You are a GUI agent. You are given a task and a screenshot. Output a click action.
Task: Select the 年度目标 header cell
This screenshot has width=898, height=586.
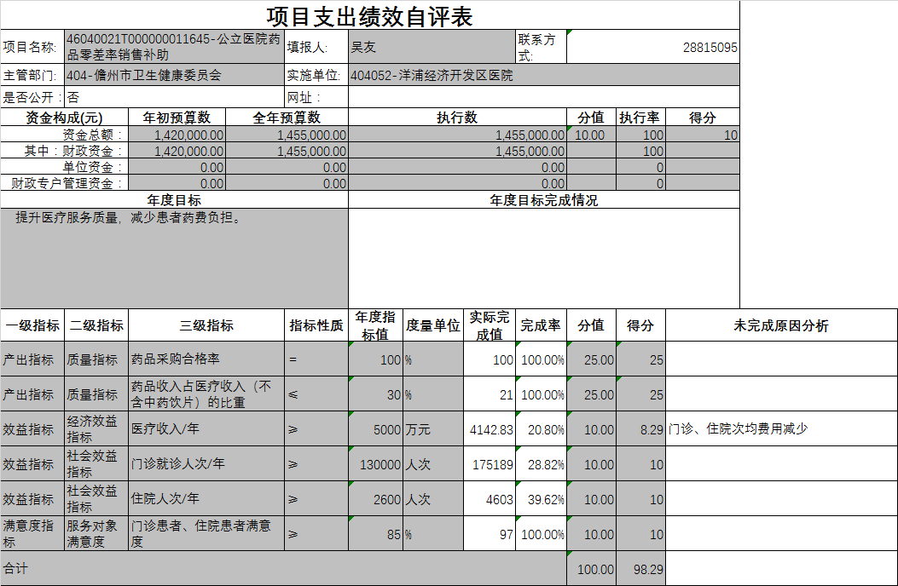coord(174,199)
